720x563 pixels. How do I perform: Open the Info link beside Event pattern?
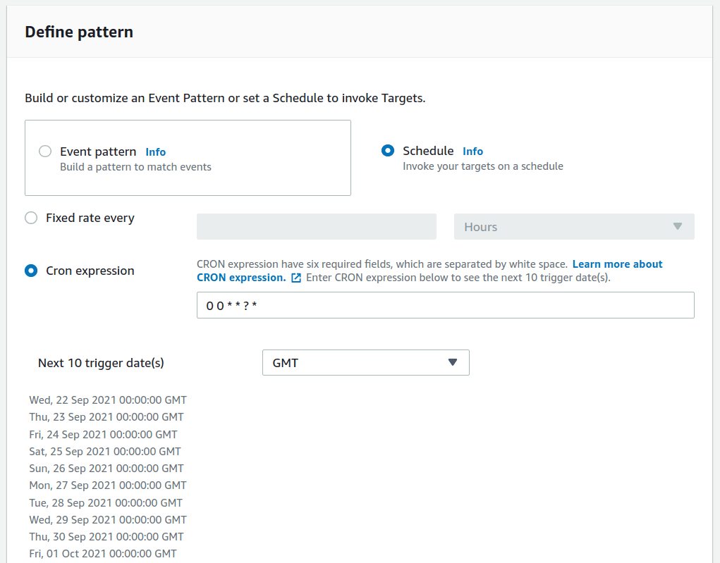[156, 151]
